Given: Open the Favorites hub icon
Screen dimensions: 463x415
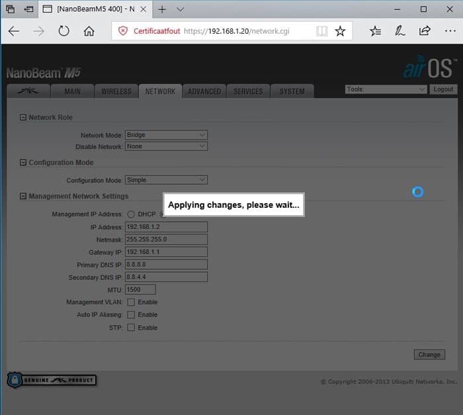Looking at the screenshot, I should click(375, 30).
